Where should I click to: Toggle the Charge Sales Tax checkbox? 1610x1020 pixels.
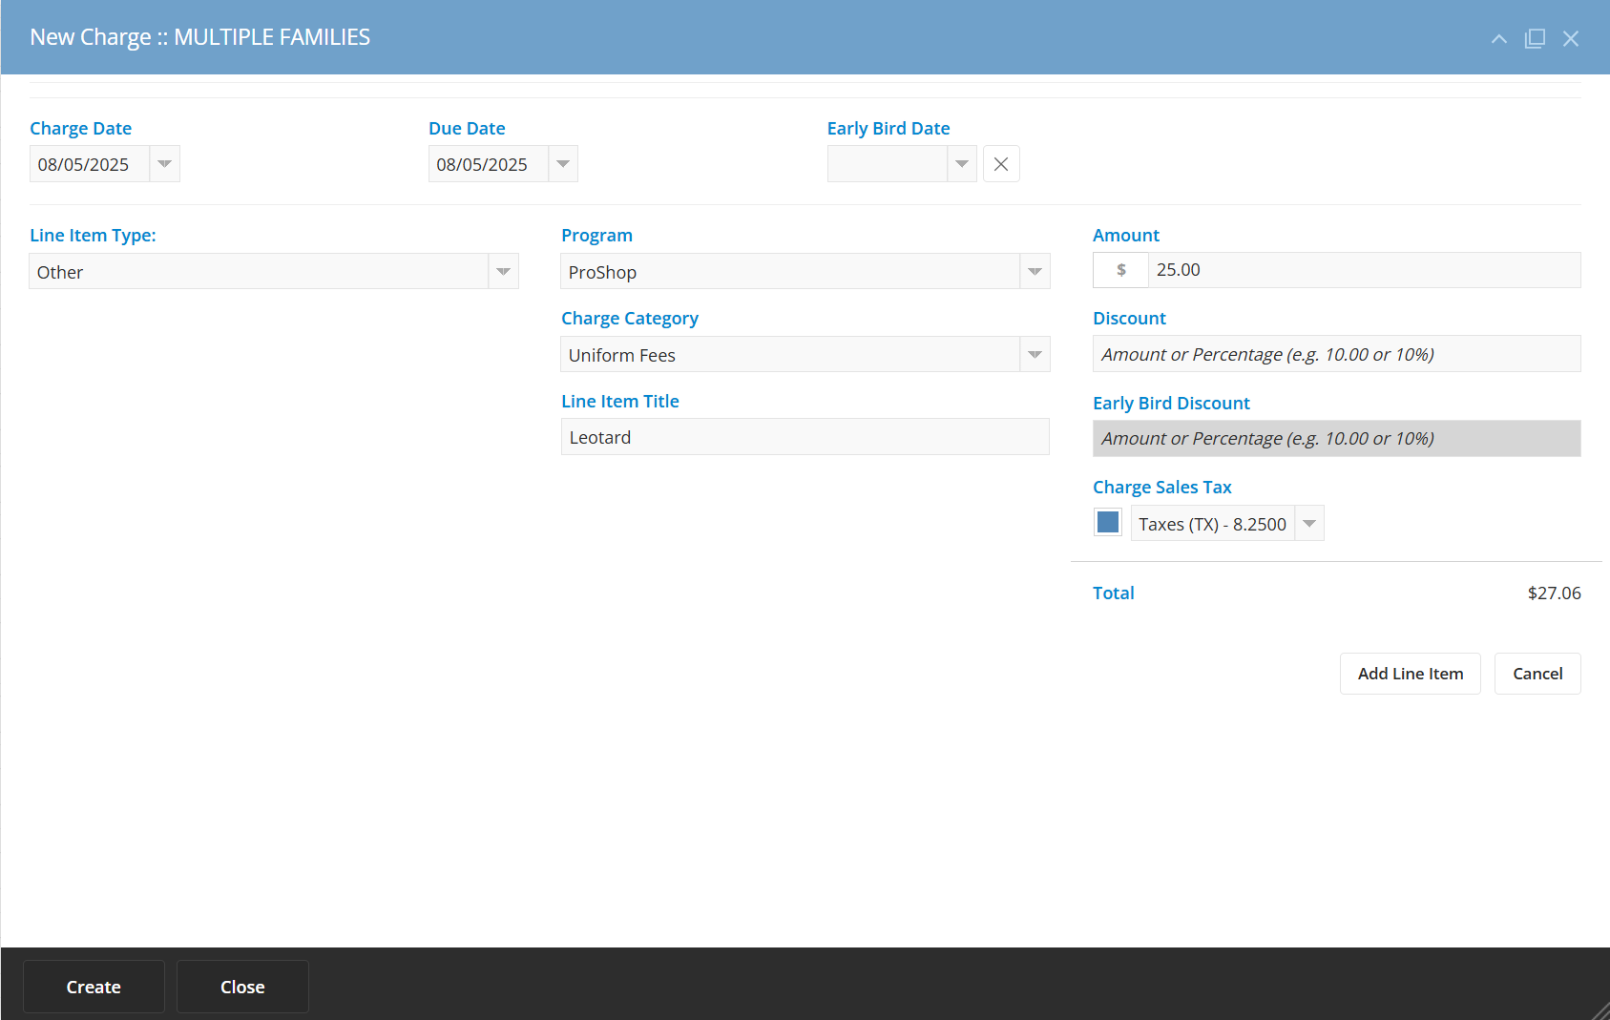pos(1107,522)
